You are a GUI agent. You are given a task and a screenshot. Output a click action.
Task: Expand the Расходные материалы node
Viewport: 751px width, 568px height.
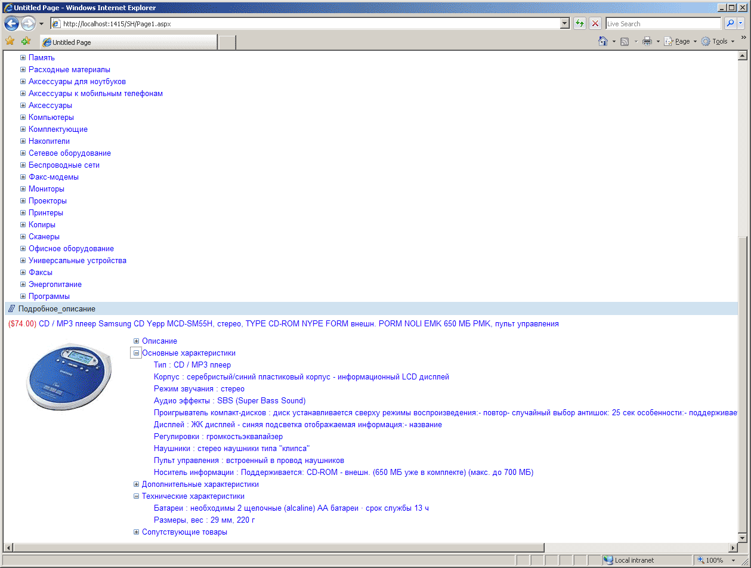[x=23, y=70]
